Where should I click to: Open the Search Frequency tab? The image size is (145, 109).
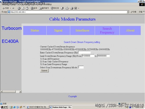[x=107, y=31]
